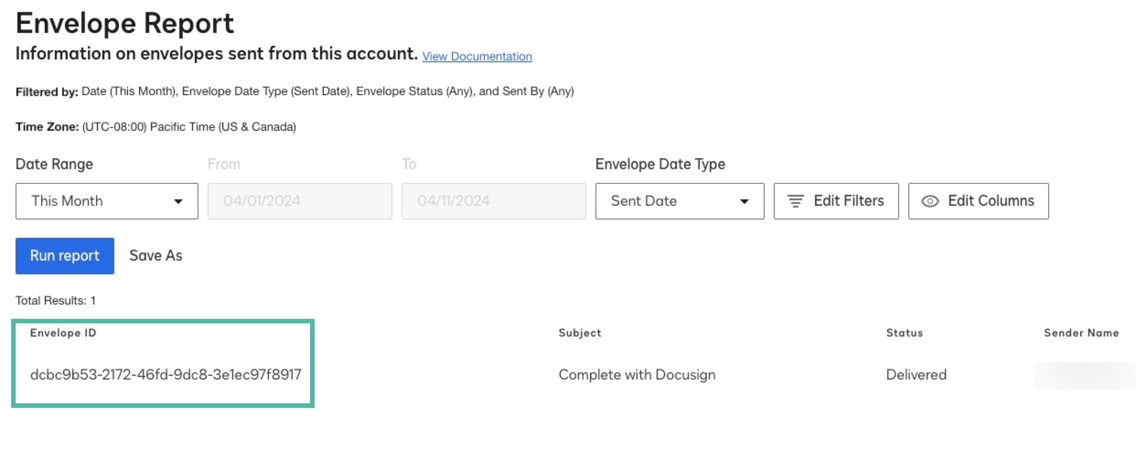Screen dimensions: 1147x460
Task: Open the Date Range dropdown arrow
Action: tap(179, 201)
